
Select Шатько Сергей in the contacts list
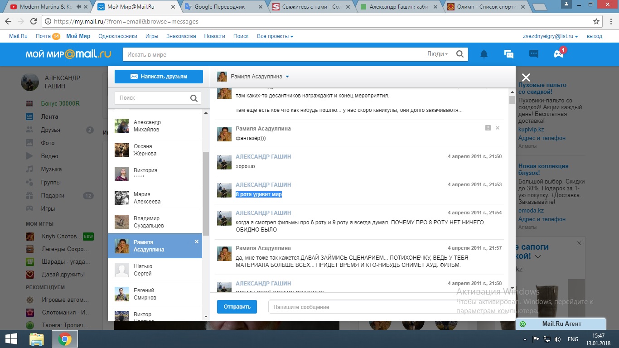(155, 270)
